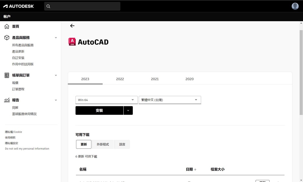Click the home icon beside 首頁

[7, 26]
